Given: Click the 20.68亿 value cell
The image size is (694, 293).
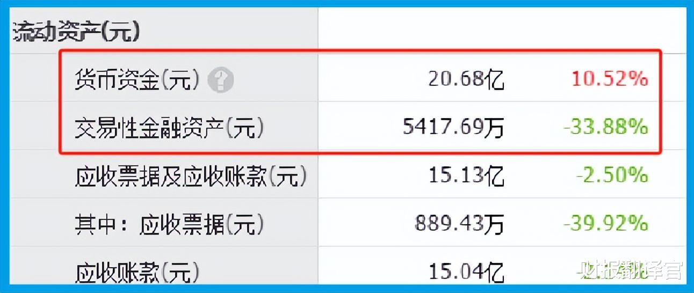Looking at the screenshot, I should click(x=466, y=80).
